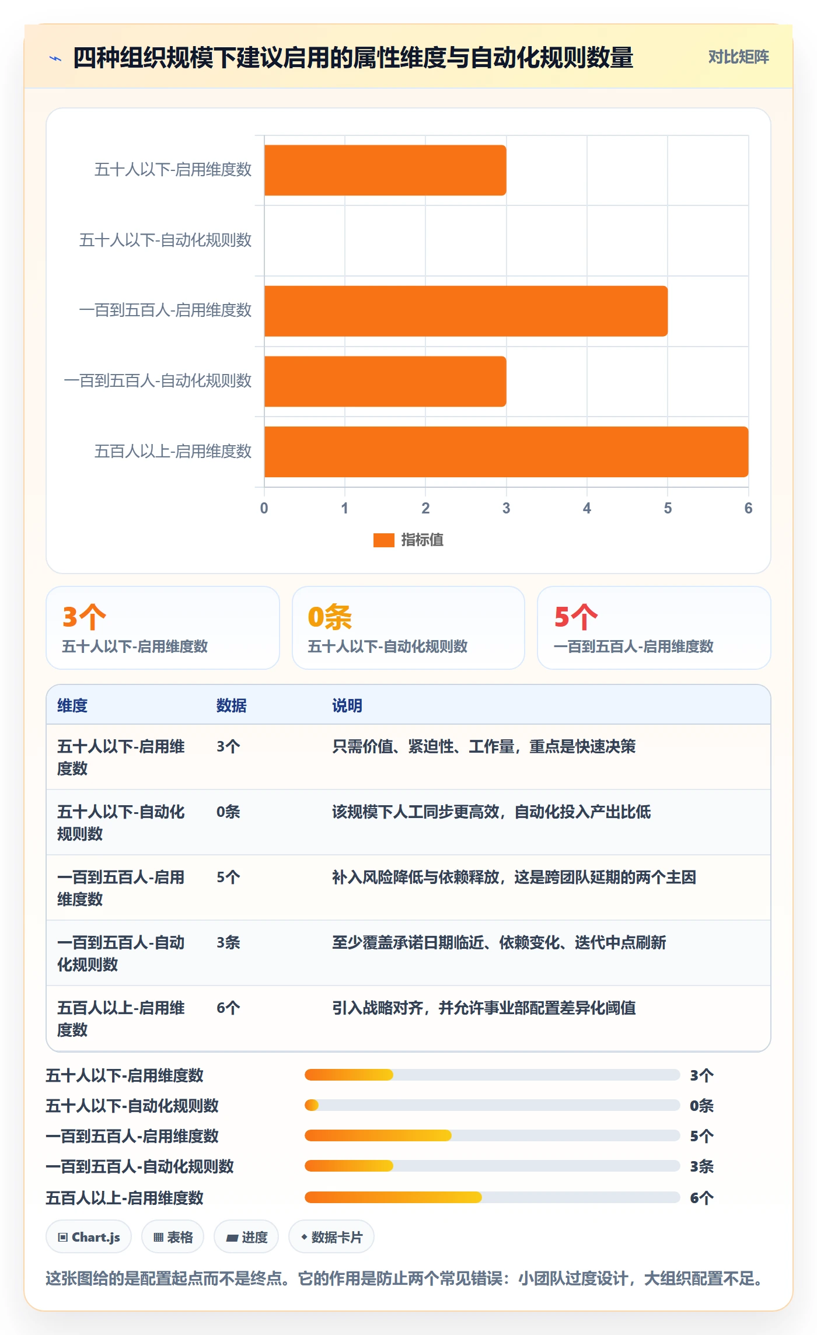Click the Chart.js tag chip
This screenshot has width=817, height=1335.
(x=89, y=1236)
